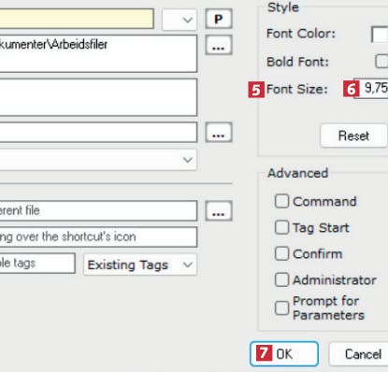Expand the small dropdown beside the yellow field

[x=180, y=20]
